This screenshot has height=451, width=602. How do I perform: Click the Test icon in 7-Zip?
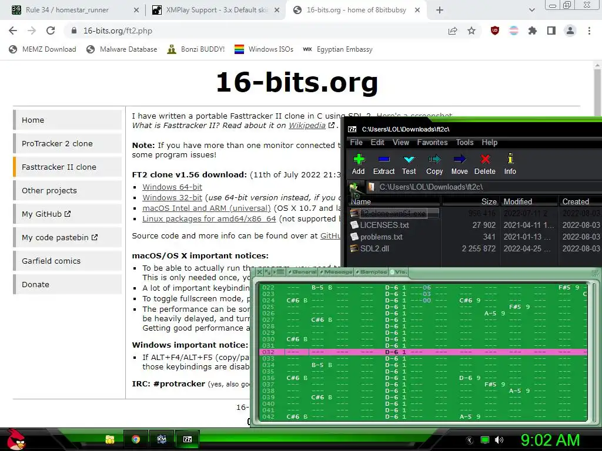409,159
